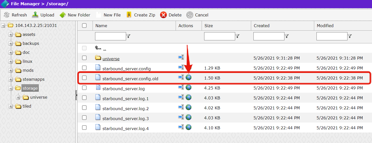
Task: Create a New File
Action: point(109,15)
